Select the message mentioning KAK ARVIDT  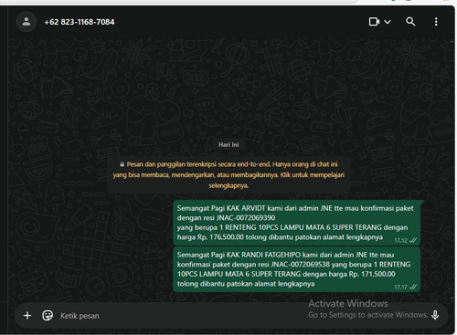click(x=297, y=223)
